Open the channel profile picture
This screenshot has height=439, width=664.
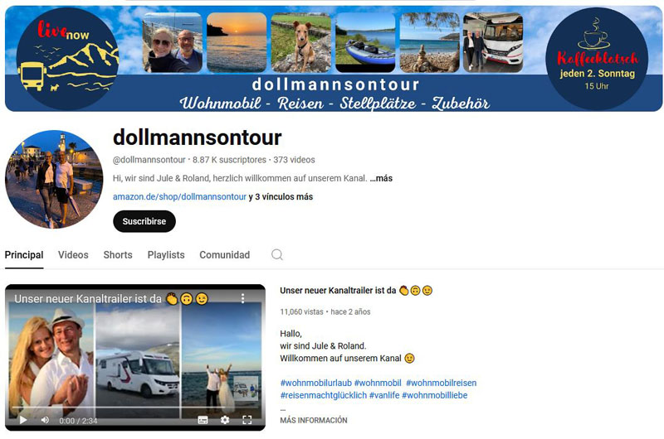pyautogui.click(x=54, y=179)
